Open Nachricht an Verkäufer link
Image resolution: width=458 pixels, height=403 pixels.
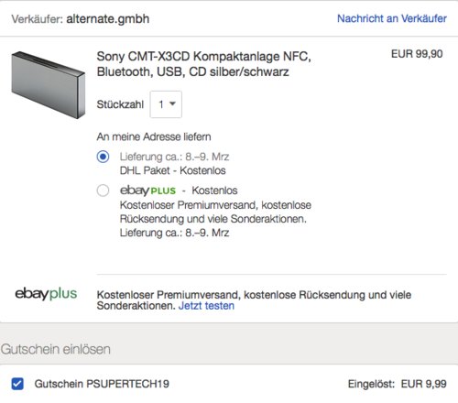point(392,18)
